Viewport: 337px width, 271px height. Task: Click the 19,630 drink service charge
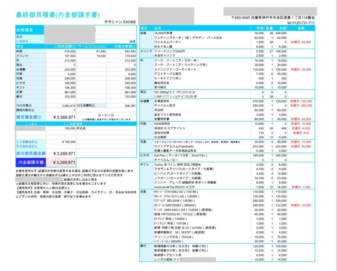click(101, 56)
